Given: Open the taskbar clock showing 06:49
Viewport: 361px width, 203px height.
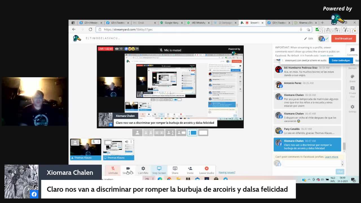Looking at the screenshot, I should point(343,180).
